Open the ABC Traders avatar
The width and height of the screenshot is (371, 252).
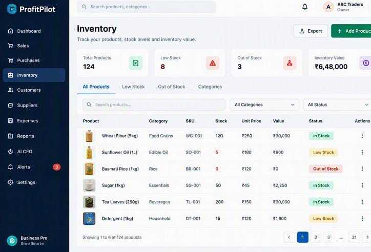[328, 7]
